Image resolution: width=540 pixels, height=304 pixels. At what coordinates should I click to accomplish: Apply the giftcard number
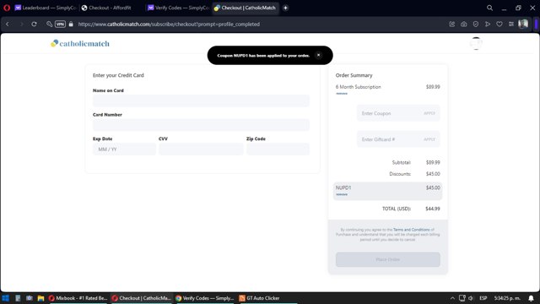(429, 139)
